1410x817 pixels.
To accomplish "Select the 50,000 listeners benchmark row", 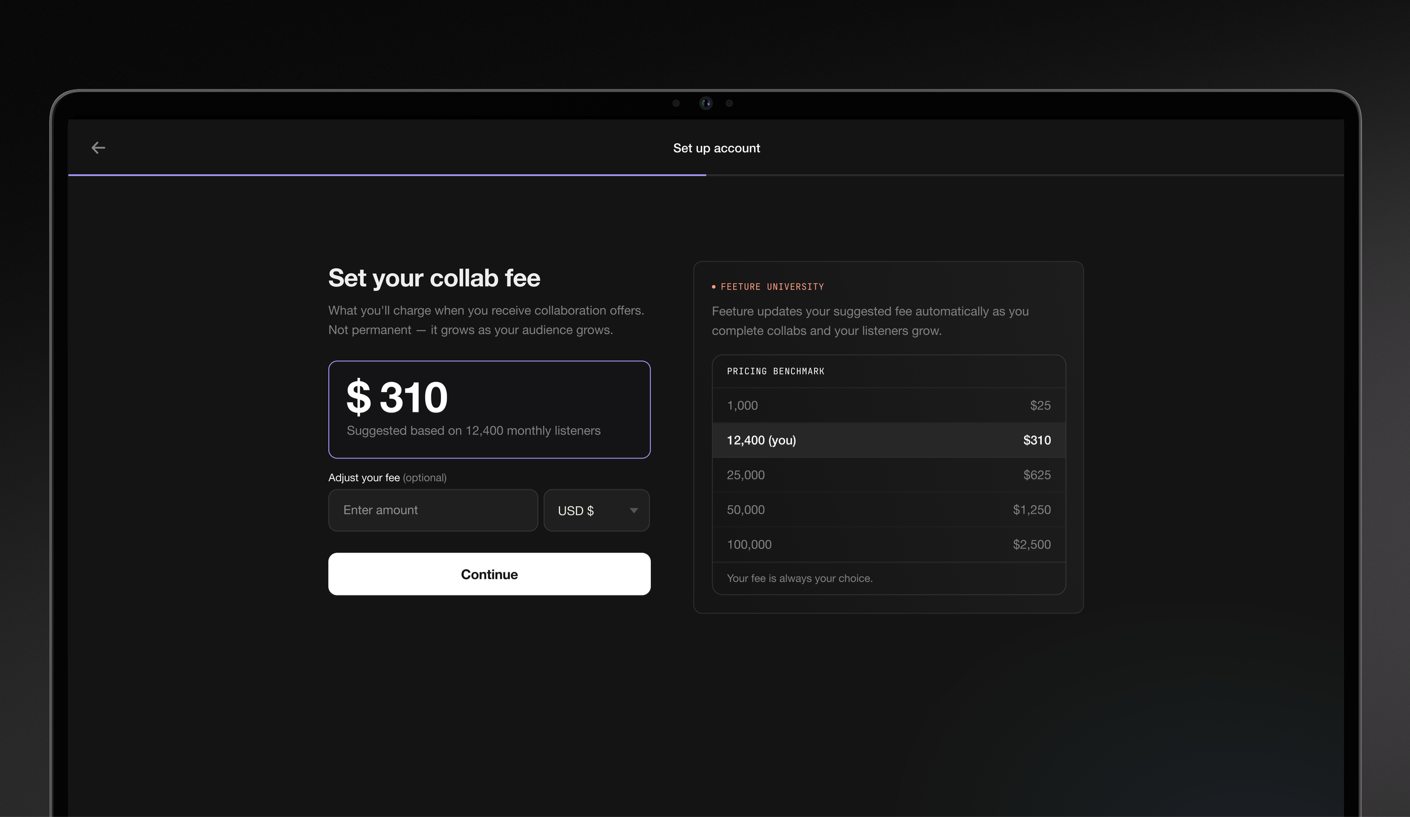I will [888, 510].
